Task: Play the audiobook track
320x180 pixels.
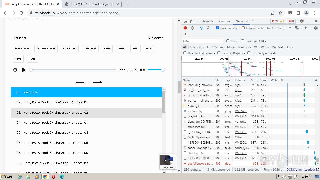Action: point(24,70)
